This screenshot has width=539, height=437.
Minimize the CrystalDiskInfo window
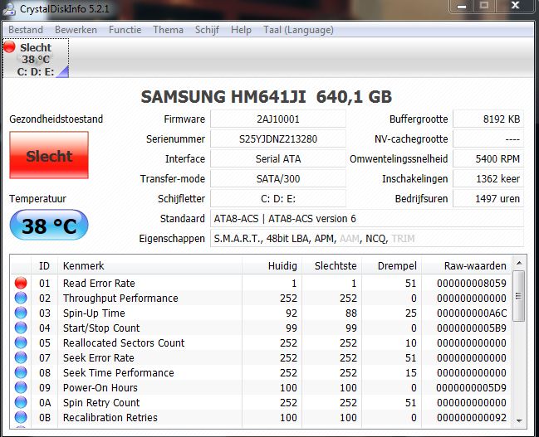pyautogui.click(x=462, y=6)
